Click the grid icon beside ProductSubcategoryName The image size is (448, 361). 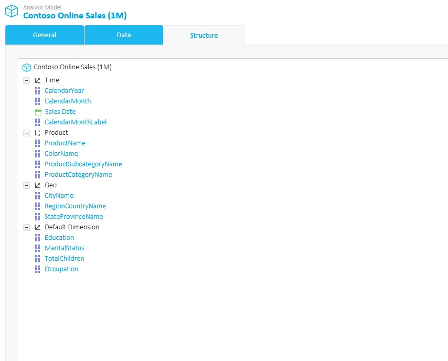[37, 164]
